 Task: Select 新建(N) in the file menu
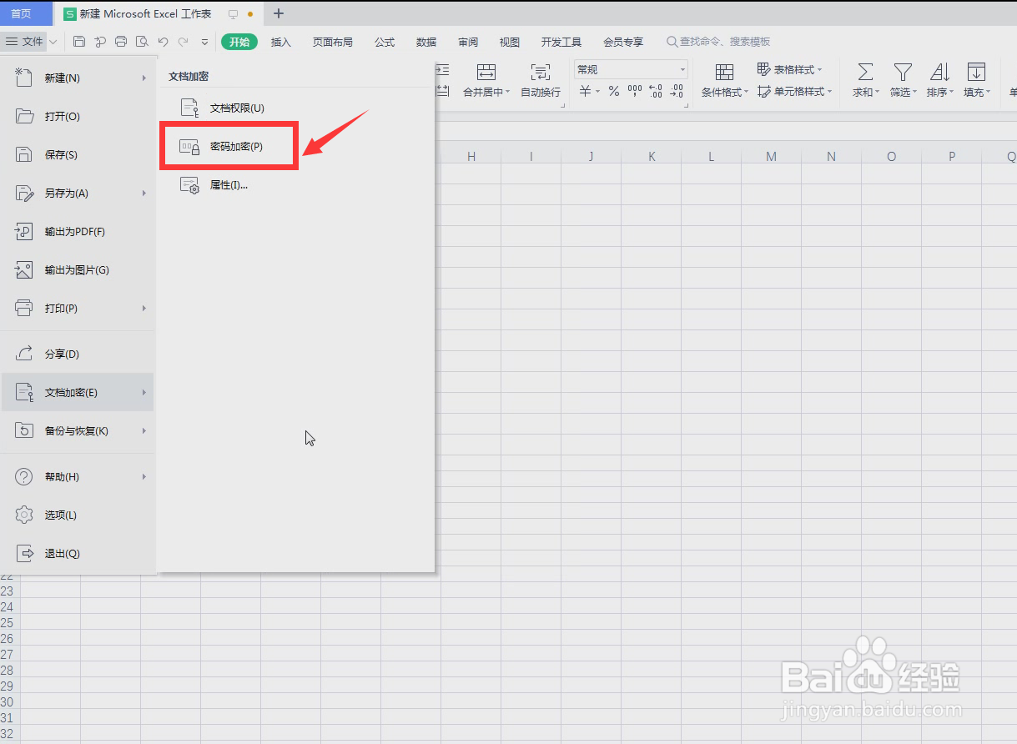pyautogui.click(x=79, y=78)
